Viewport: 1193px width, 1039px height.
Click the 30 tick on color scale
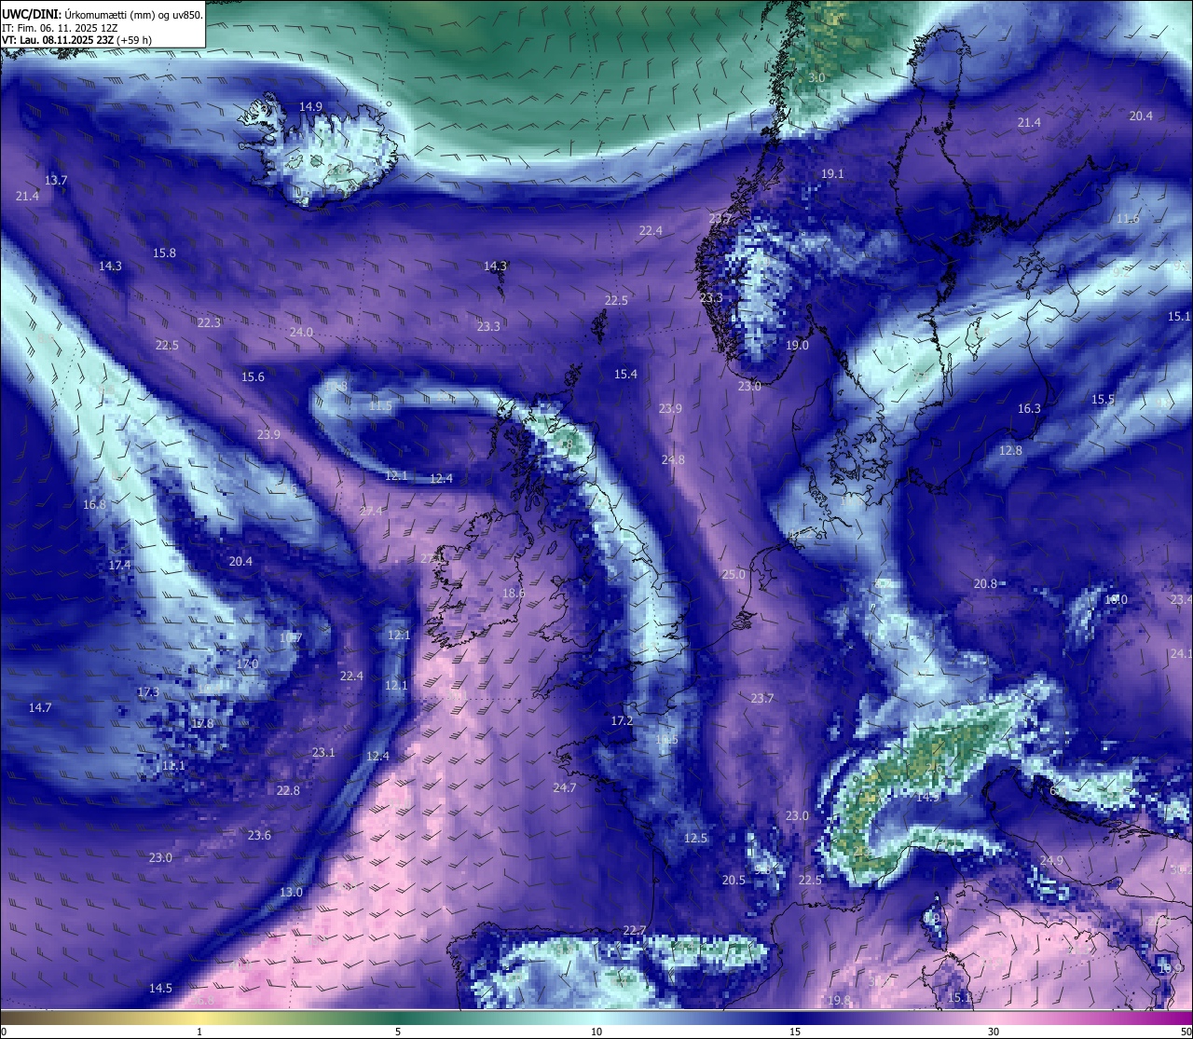click(x=994, y=1032)
